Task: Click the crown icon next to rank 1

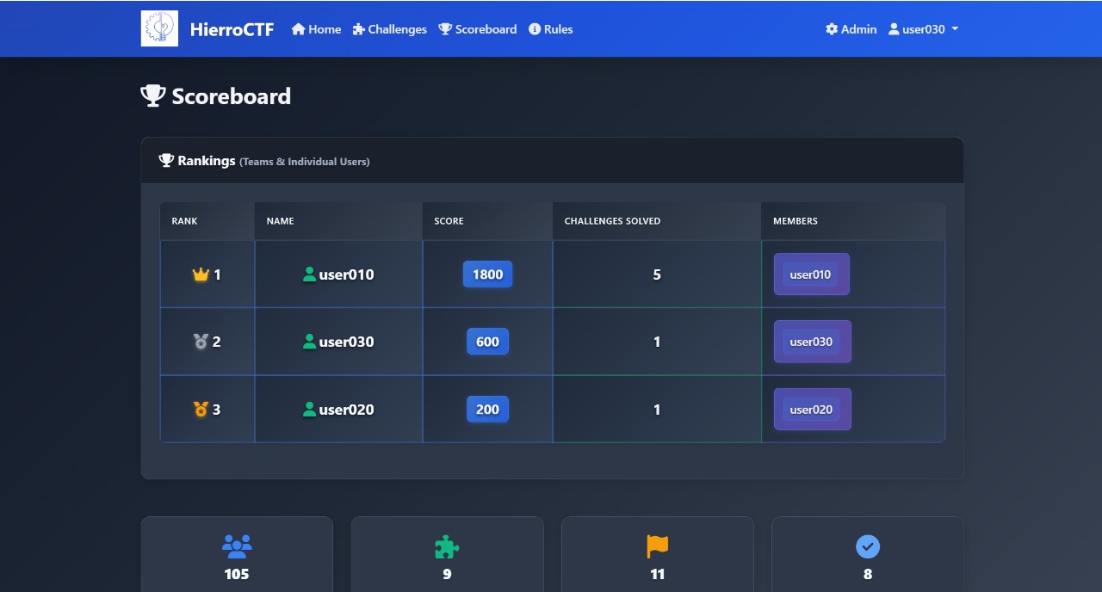Action: 201,274
